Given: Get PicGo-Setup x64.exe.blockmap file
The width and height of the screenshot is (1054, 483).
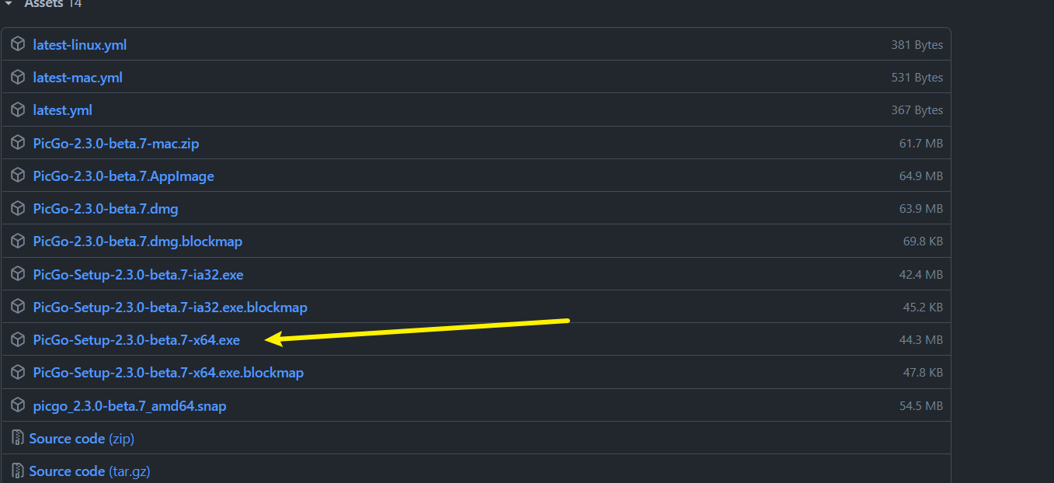Looking at the screenshot, I should (169, 373).
